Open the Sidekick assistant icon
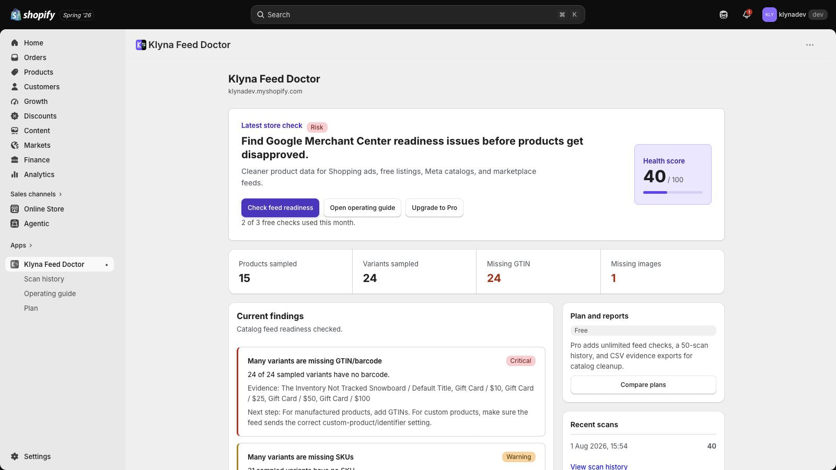This screenshot has width=836, height=470. tap(724, 15)
